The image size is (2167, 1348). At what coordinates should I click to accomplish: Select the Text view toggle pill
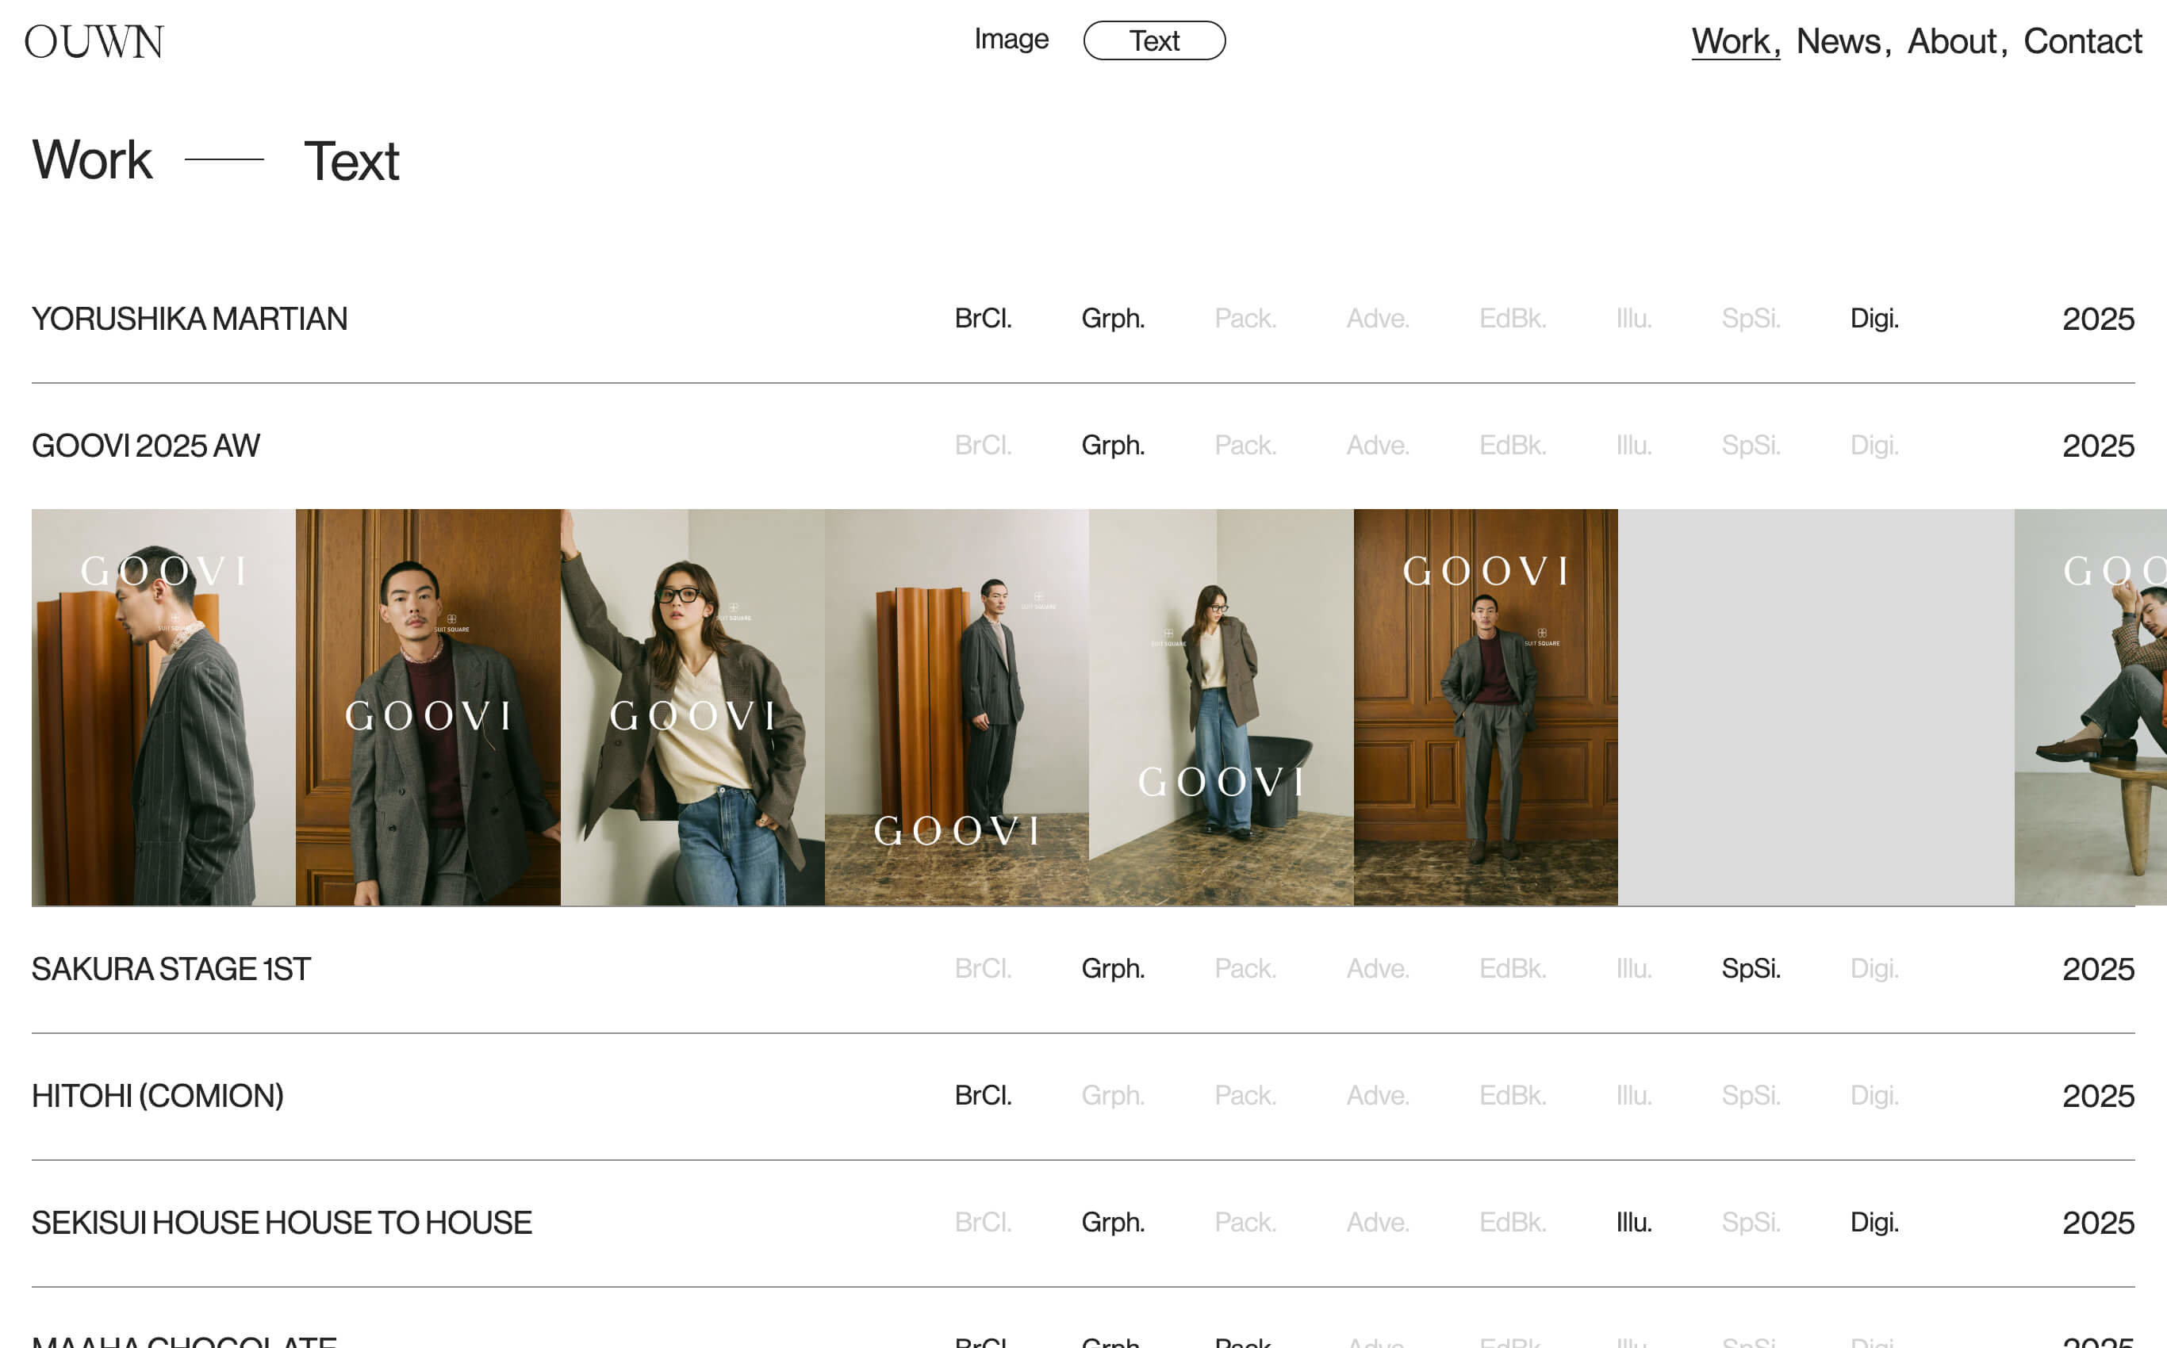[1154, 41]
